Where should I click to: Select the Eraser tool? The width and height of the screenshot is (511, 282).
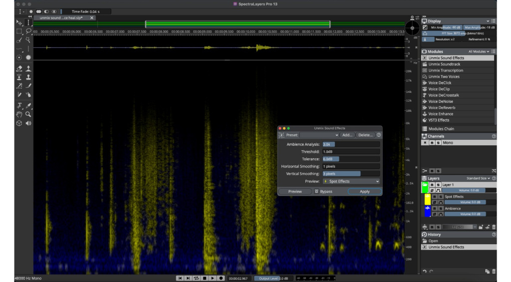[19, 68]
